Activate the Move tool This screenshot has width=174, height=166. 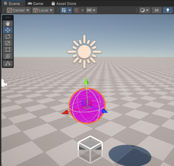coord(8,30)
